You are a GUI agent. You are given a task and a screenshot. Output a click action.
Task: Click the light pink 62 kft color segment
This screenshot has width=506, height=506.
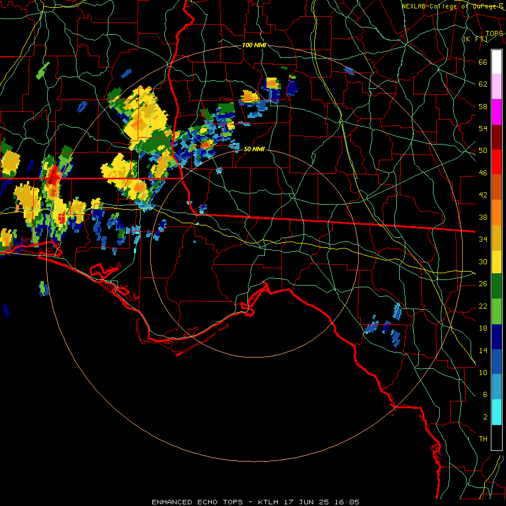tap(496, 87)
